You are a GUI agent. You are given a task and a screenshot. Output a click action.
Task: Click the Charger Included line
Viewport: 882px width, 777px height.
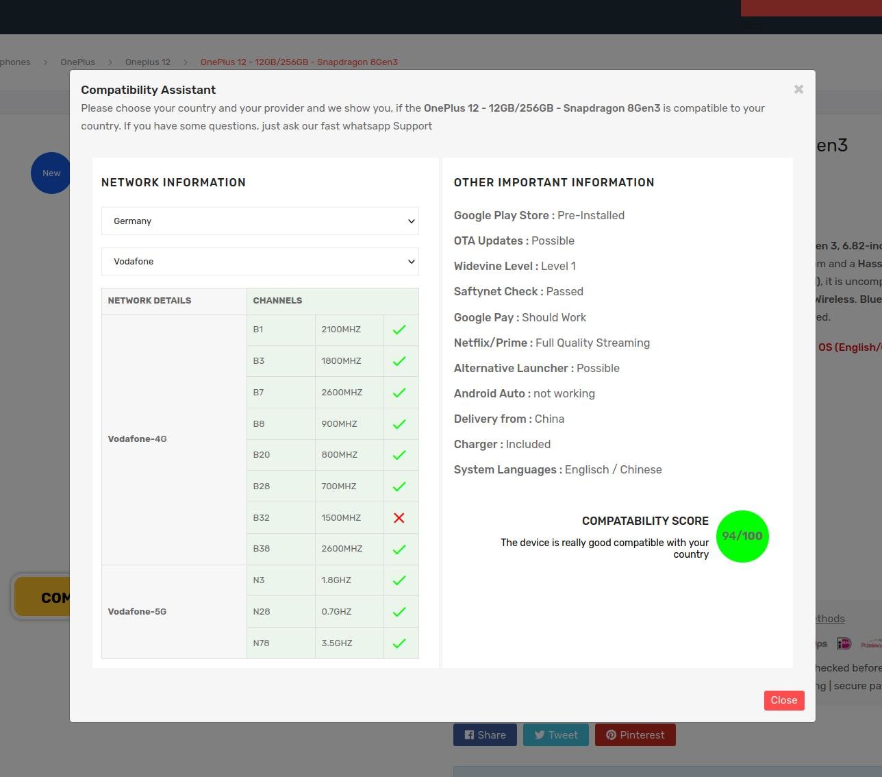coord(502,445)
